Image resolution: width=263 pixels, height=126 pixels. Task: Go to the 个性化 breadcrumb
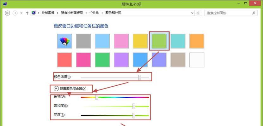(94, 13)
